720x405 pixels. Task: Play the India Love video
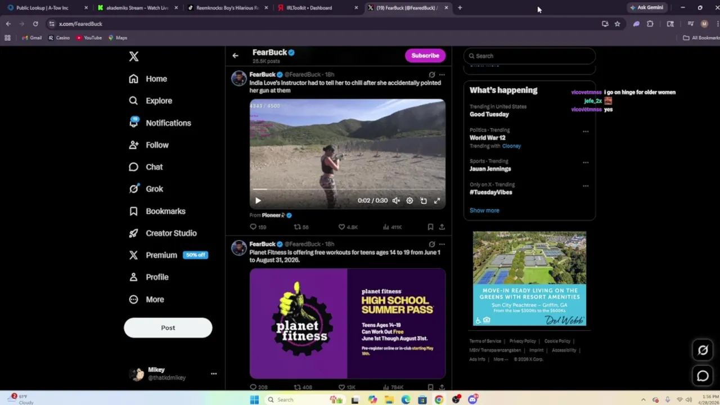258,201
